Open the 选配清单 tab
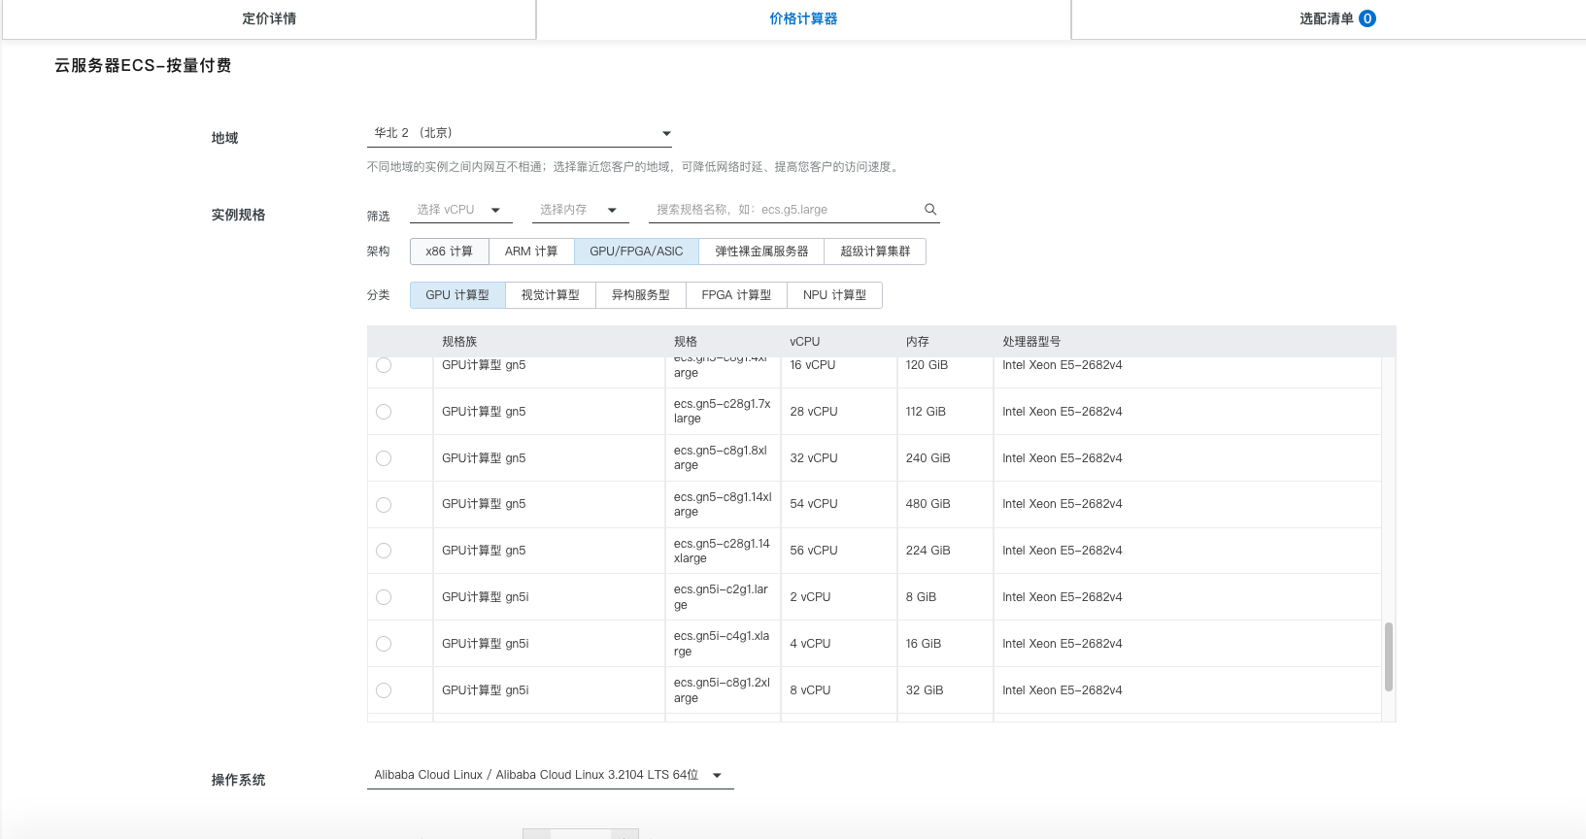This screenshot has height=839, width=1586. 1329,18
